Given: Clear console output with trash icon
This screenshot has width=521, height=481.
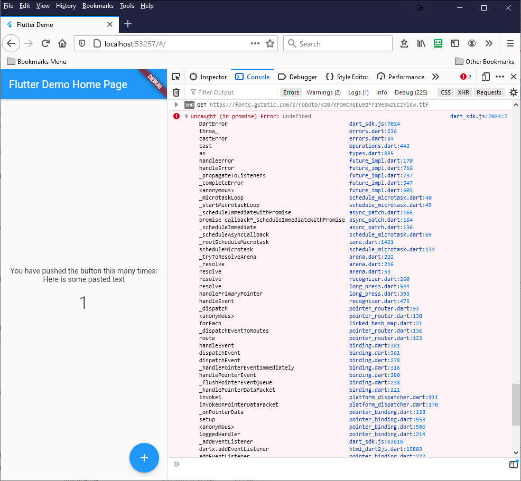Looking at the screenshot, I should pos(176,92).
